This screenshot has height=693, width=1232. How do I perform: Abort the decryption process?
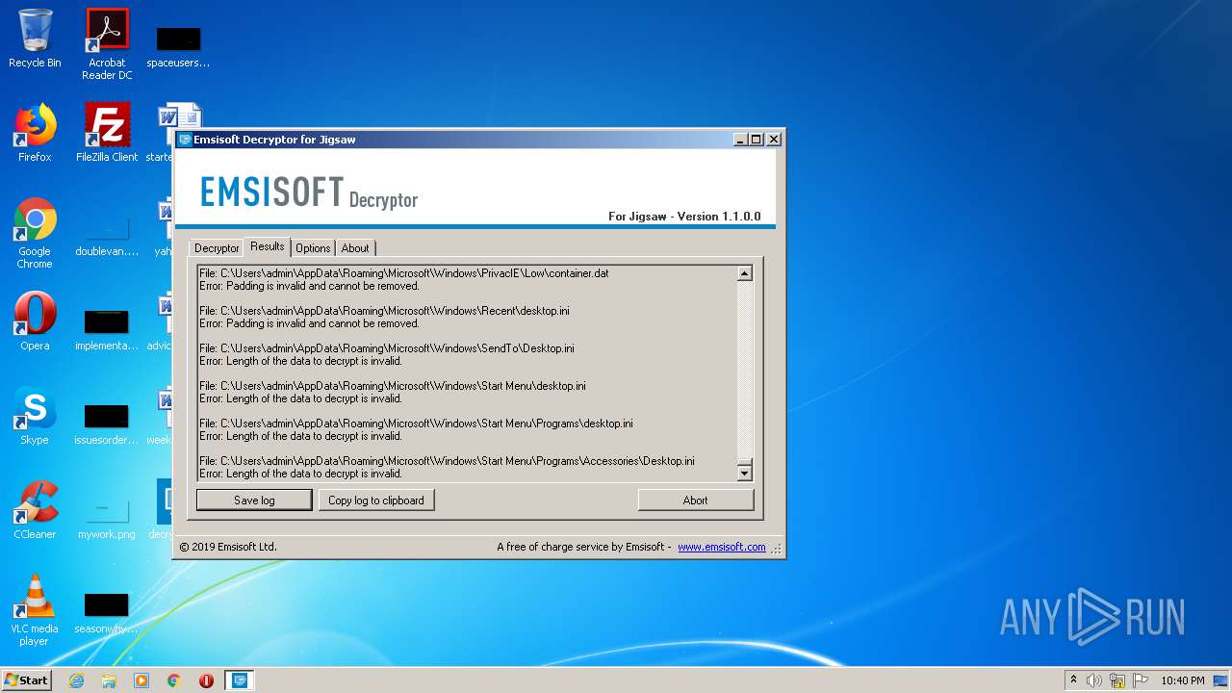tap(696, 500)
